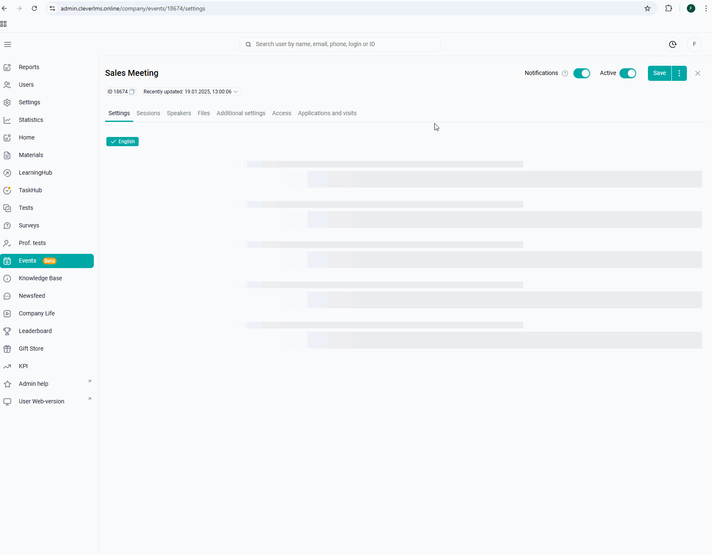The width and height of the screenshot is (712, 555).
Task: Click the TaskHub icon
Action: 7,191
